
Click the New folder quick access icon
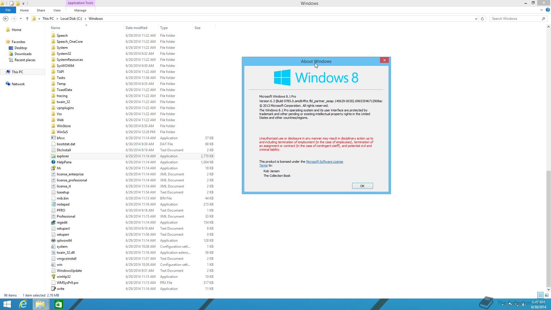18,3
